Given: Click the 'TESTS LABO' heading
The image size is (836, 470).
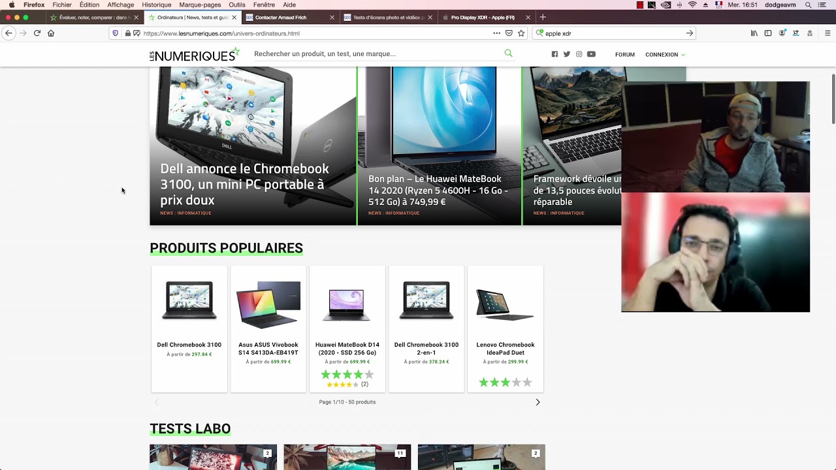Looking at the screenshot, I should (190, 429).
